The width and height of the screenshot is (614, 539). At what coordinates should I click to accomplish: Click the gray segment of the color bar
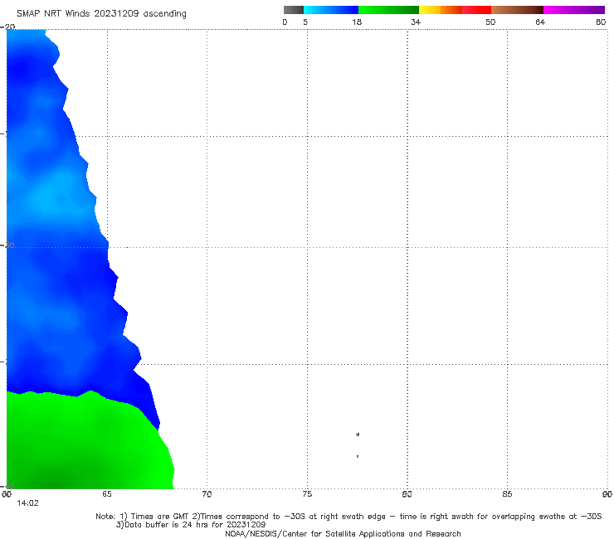[293, 10]
